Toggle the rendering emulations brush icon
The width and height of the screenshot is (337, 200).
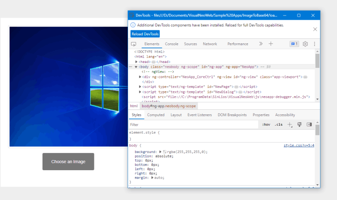click(300, 124)
